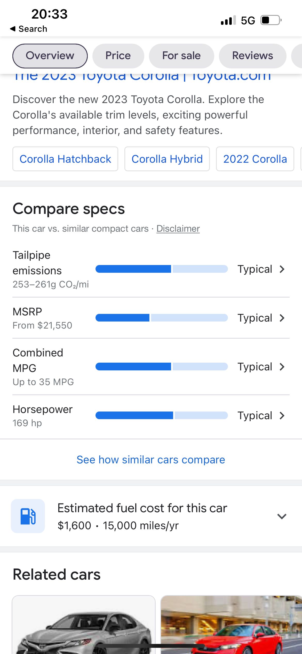The width and height of the screenshot is (302, 654).
Task: Open the Reviews tab
Action: pos(252,56)
